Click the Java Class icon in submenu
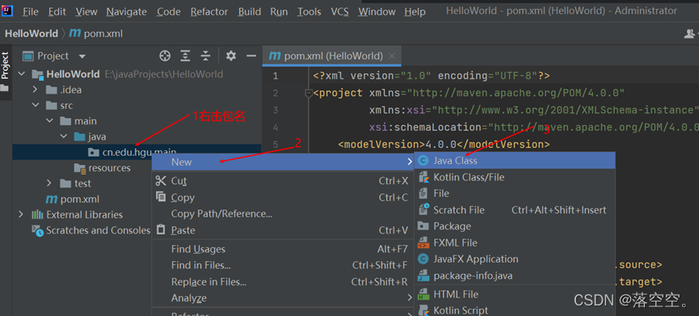Screen dimensions: 699x316 [x=423, y=161]
